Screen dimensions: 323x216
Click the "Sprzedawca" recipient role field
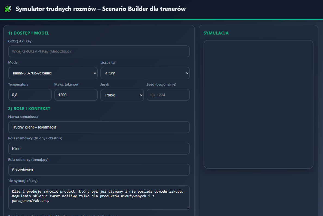click(99, 170)
